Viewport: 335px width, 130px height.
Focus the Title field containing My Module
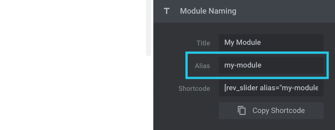coord(271,43)
